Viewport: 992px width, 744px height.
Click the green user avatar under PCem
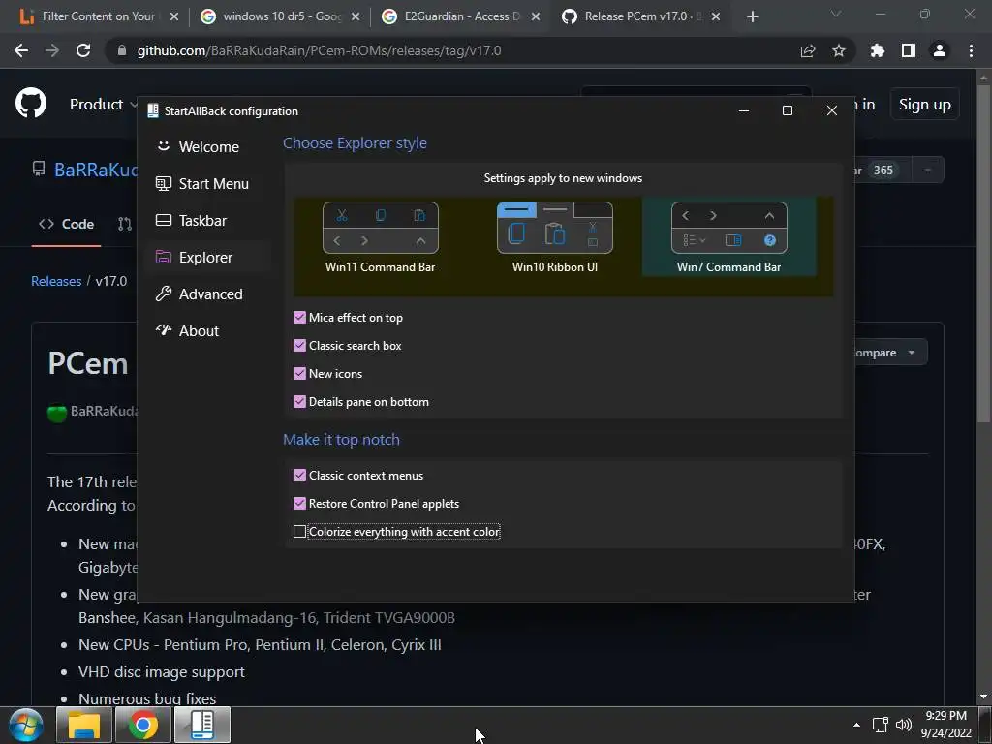pos(57,413)
